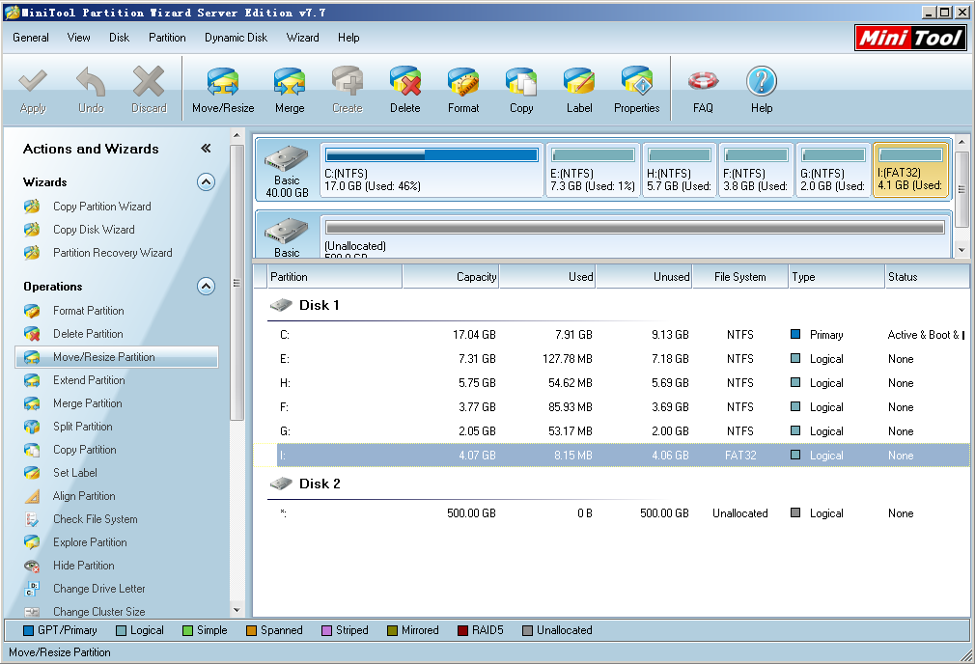Launch Copy Partition Wizard from sidebar

(102, 207)
